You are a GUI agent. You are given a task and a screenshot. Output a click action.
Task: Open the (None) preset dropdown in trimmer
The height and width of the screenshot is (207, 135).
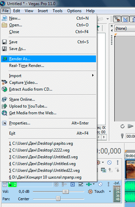click(x=124, y=28)
